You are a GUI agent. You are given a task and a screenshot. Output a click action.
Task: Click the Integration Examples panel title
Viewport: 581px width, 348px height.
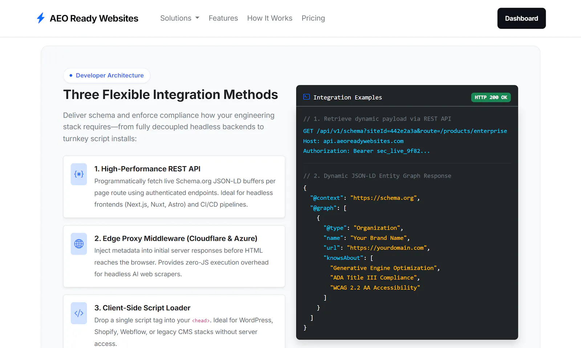(348, 97)
